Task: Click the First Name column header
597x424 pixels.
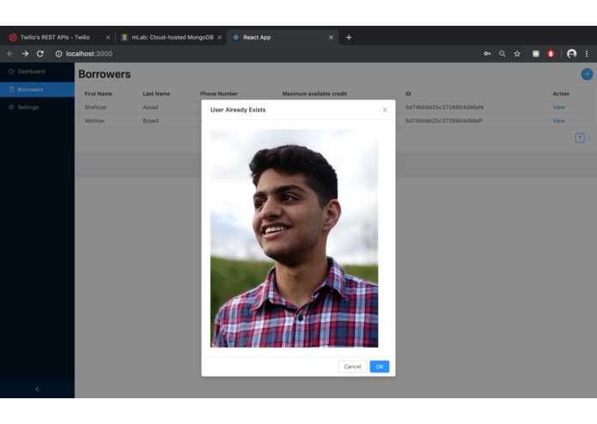Action: 98,94
